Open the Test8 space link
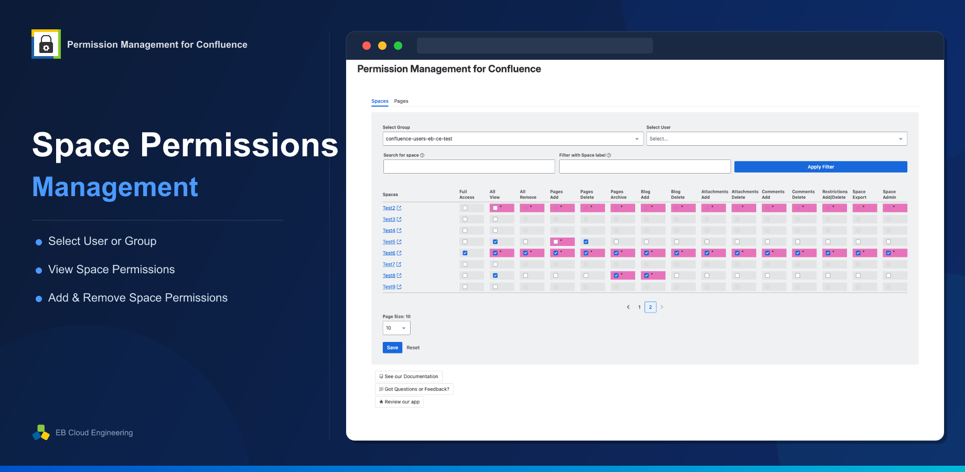This screenshot has width=965, height=472. pos(389,276)
